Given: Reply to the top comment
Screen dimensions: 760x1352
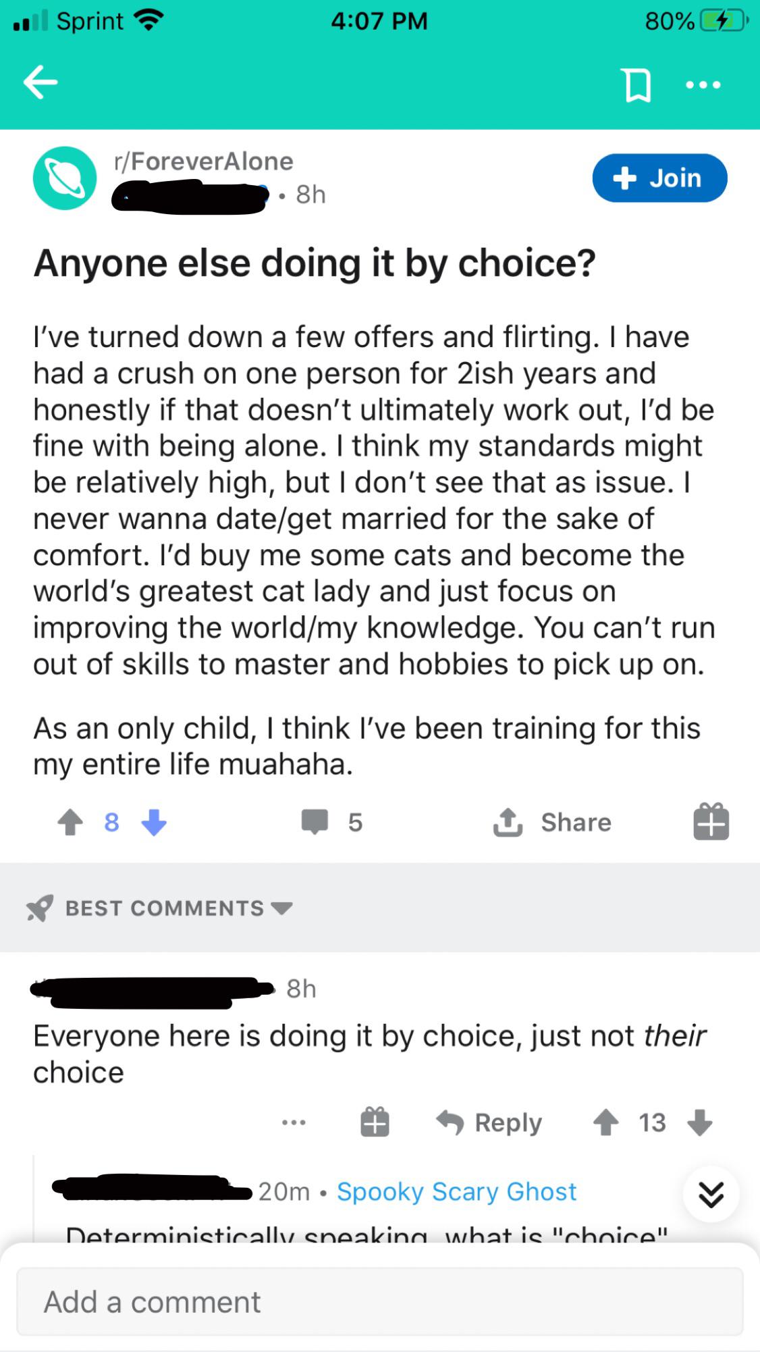Looking at the screenshot, I should point(489,1122).
